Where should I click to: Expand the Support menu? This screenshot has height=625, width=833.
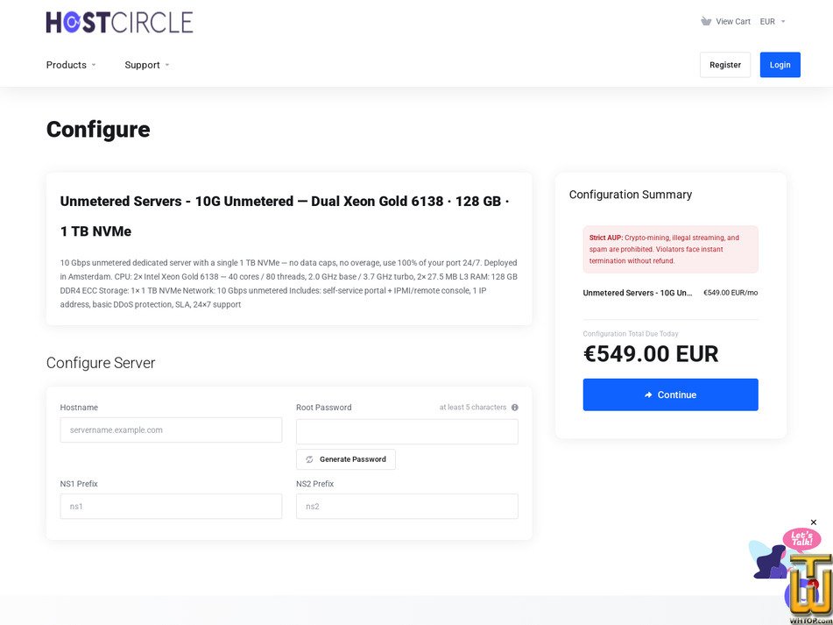147,65
